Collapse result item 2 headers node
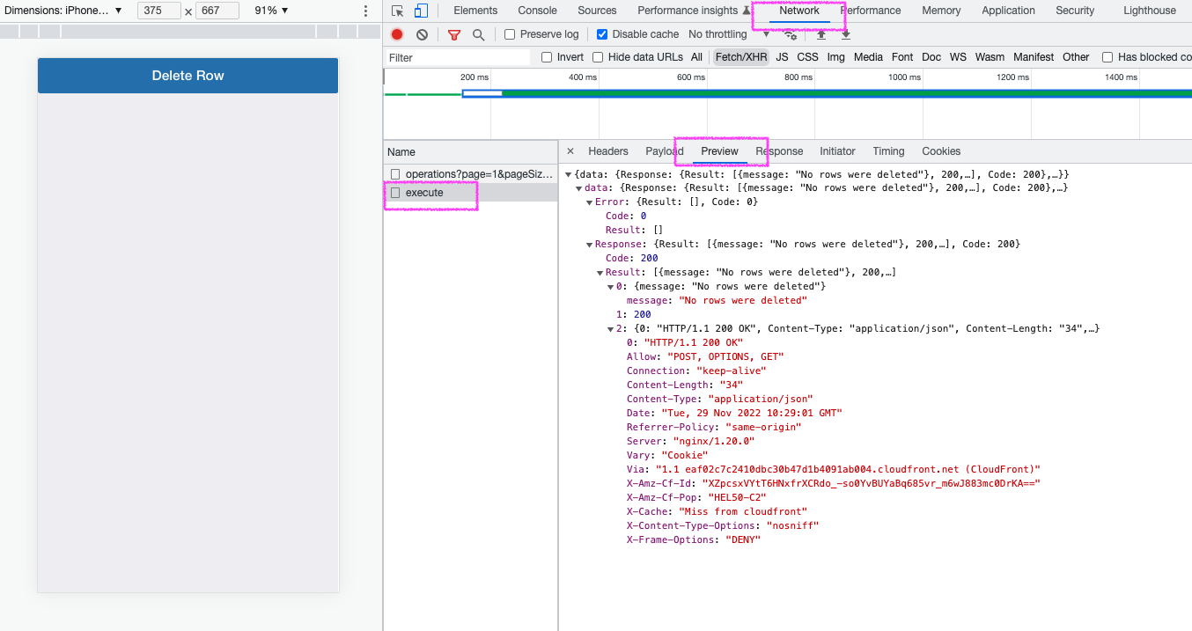Viewport: 1192px width, 631px height. (610, 329)
